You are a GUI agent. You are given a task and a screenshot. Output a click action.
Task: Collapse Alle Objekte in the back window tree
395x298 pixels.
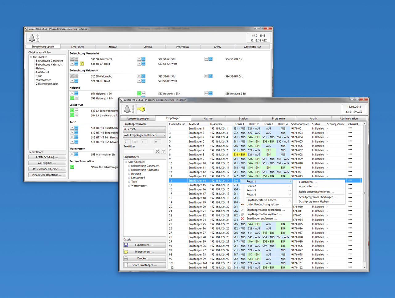(x=31, y=57)
